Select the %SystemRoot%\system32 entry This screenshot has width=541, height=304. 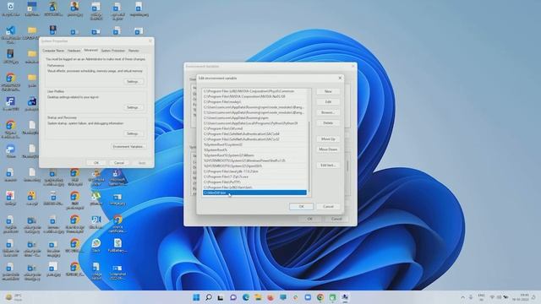tap(254, 144)
